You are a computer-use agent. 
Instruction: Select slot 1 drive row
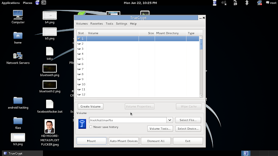pos(138,39)
